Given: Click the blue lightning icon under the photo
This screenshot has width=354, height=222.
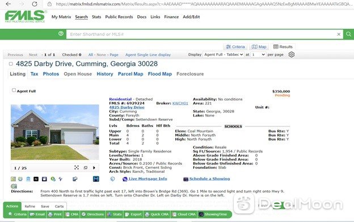Looking at the screenshot, I should [x=60, y=179].
